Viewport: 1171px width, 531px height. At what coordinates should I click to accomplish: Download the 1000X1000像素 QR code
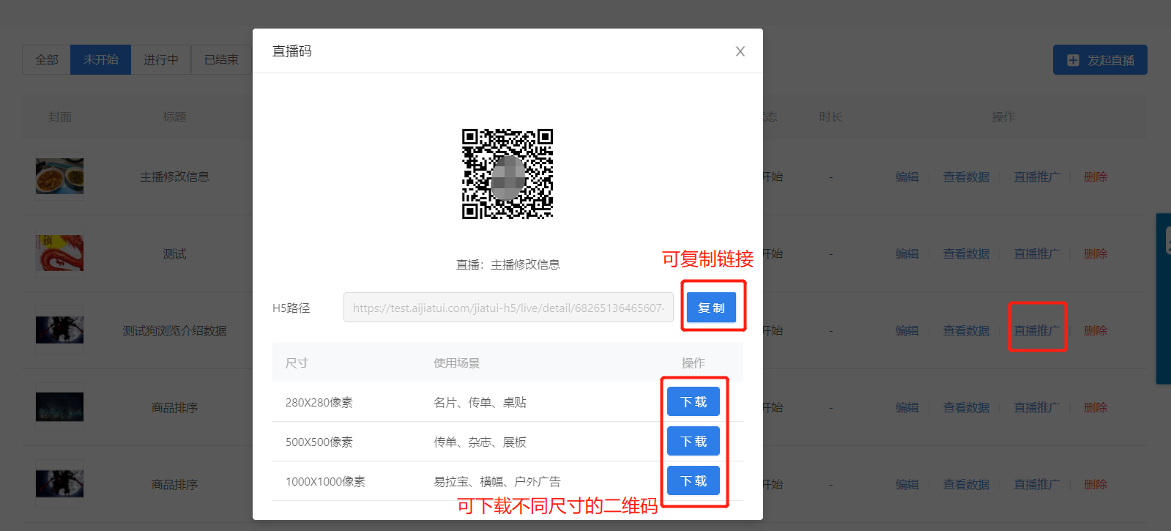click(x=694, y=480)
